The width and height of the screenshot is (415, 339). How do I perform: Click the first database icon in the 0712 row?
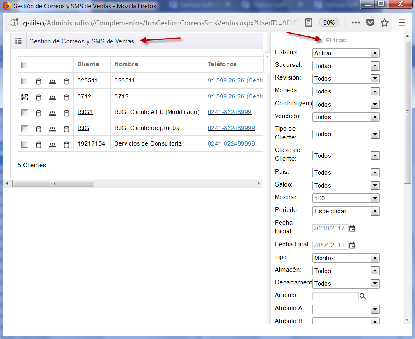pyautogui.click(x=39, y=97)
